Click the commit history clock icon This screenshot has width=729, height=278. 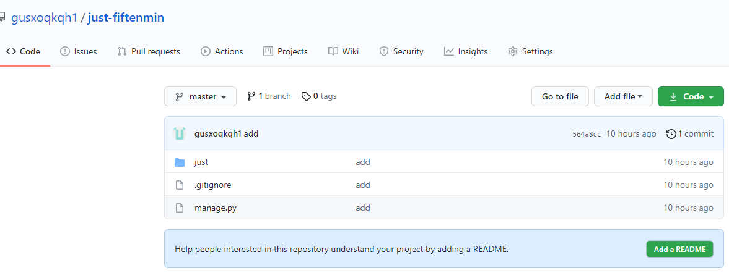click(671, 134)
